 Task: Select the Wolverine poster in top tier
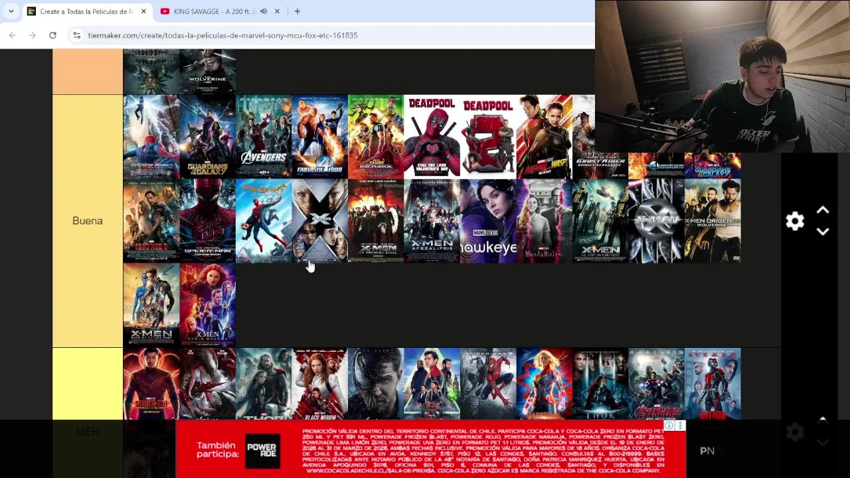tap(207, 72)
